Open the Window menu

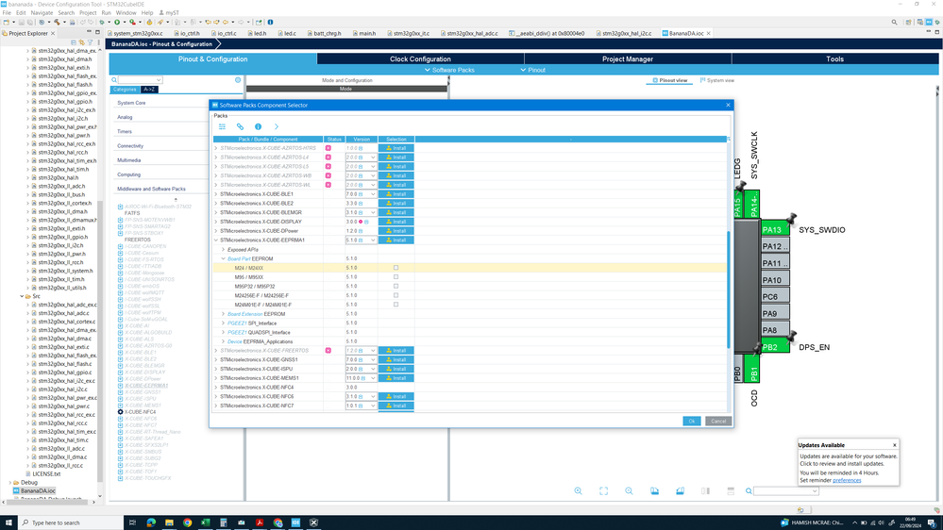point(126,12)
